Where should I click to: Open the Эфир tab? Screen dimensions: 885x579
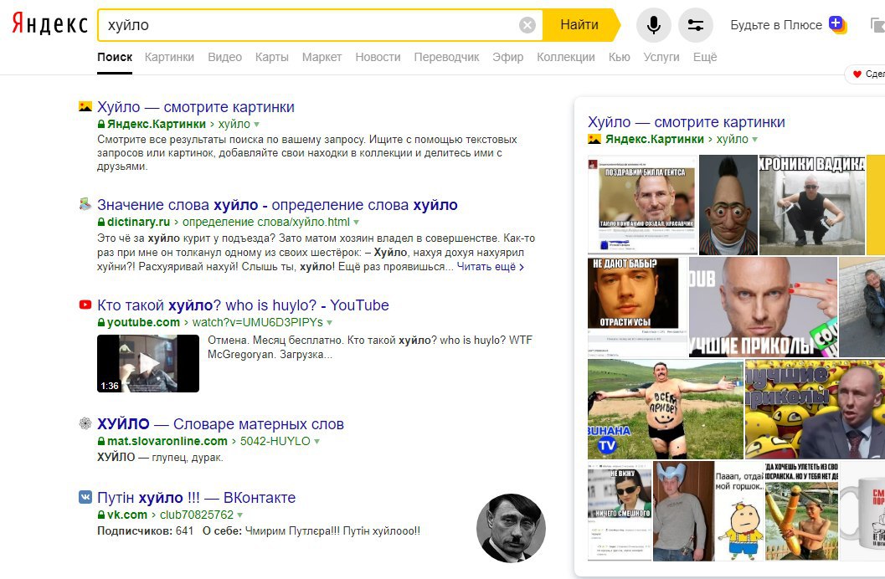(508, 57)
